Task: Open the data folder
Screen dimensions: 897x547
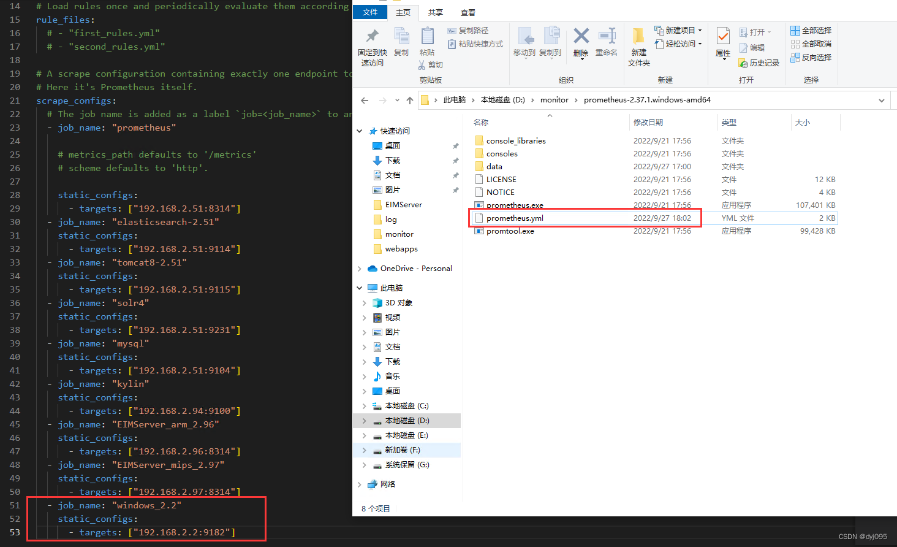Action: 494,167
